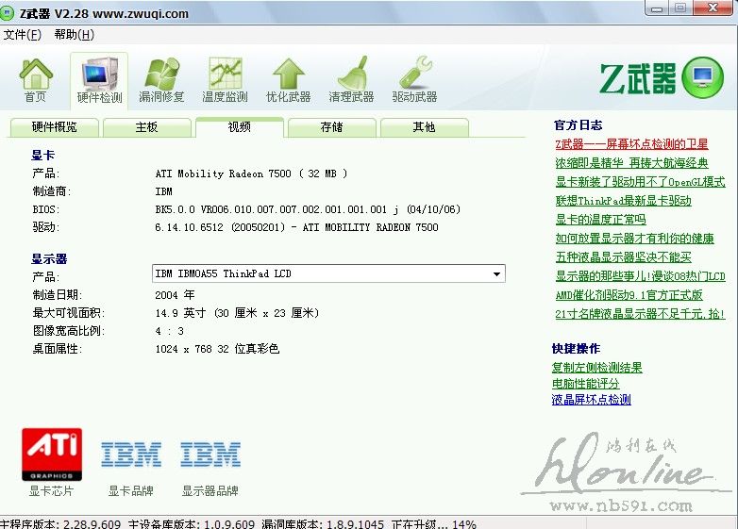
Task: Click the IBM 显示器品牌 logo
Action: tap(210, 455)
